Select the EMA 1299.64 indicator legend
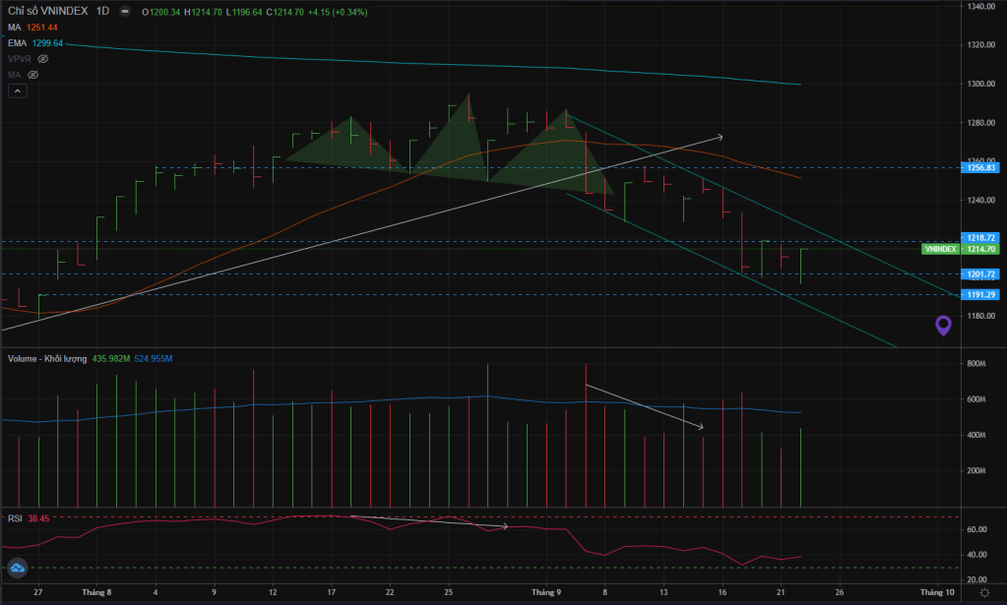 tap(35, 43)
